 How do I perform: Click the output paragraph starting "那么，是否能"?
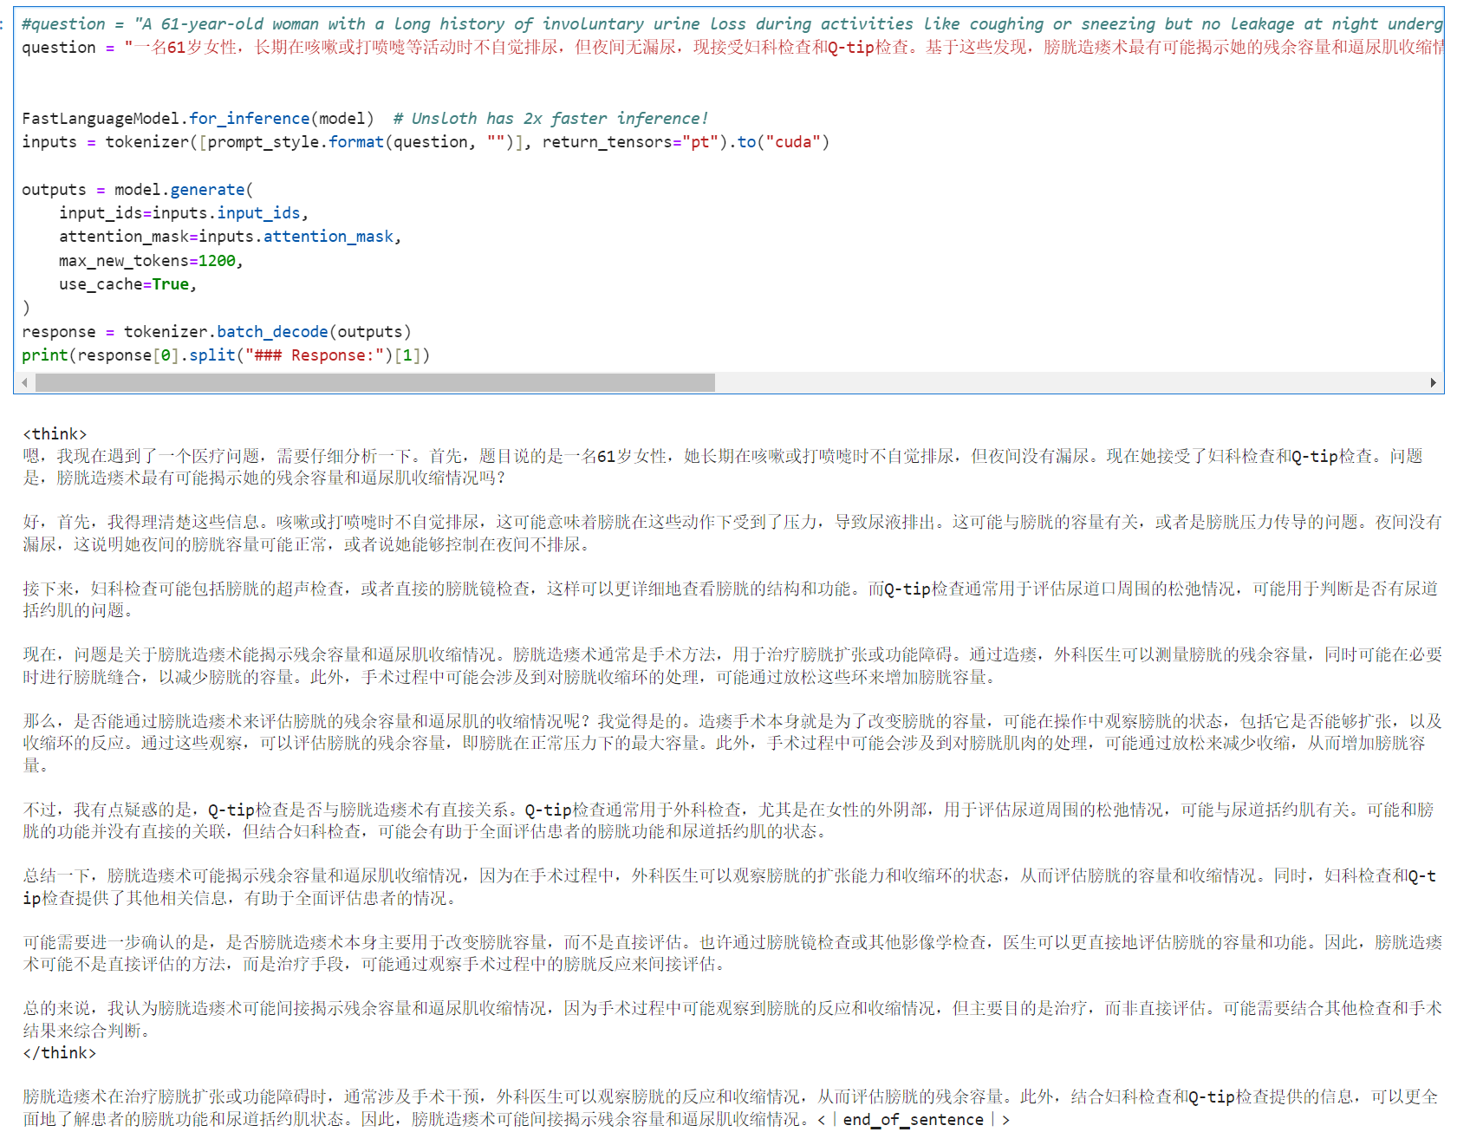(732, 743)
